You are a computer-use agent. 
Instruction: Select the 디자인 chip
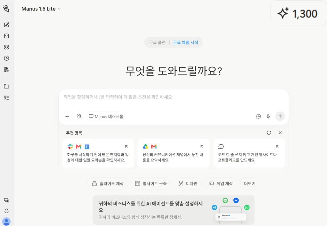[x=188, y=183]
